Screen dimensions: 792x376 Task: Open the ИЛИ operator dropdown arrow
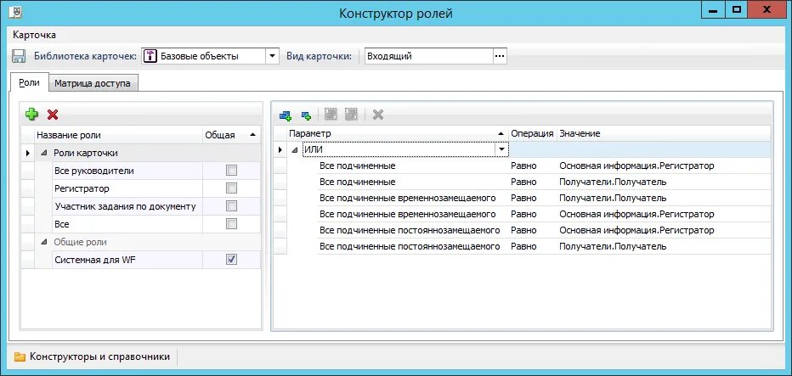coord(501,149)
